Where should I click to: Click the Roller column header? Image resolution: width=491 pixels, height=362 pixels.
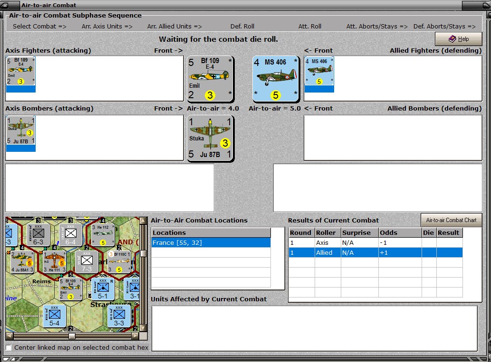pyautogui.click(x=328, y=232)
